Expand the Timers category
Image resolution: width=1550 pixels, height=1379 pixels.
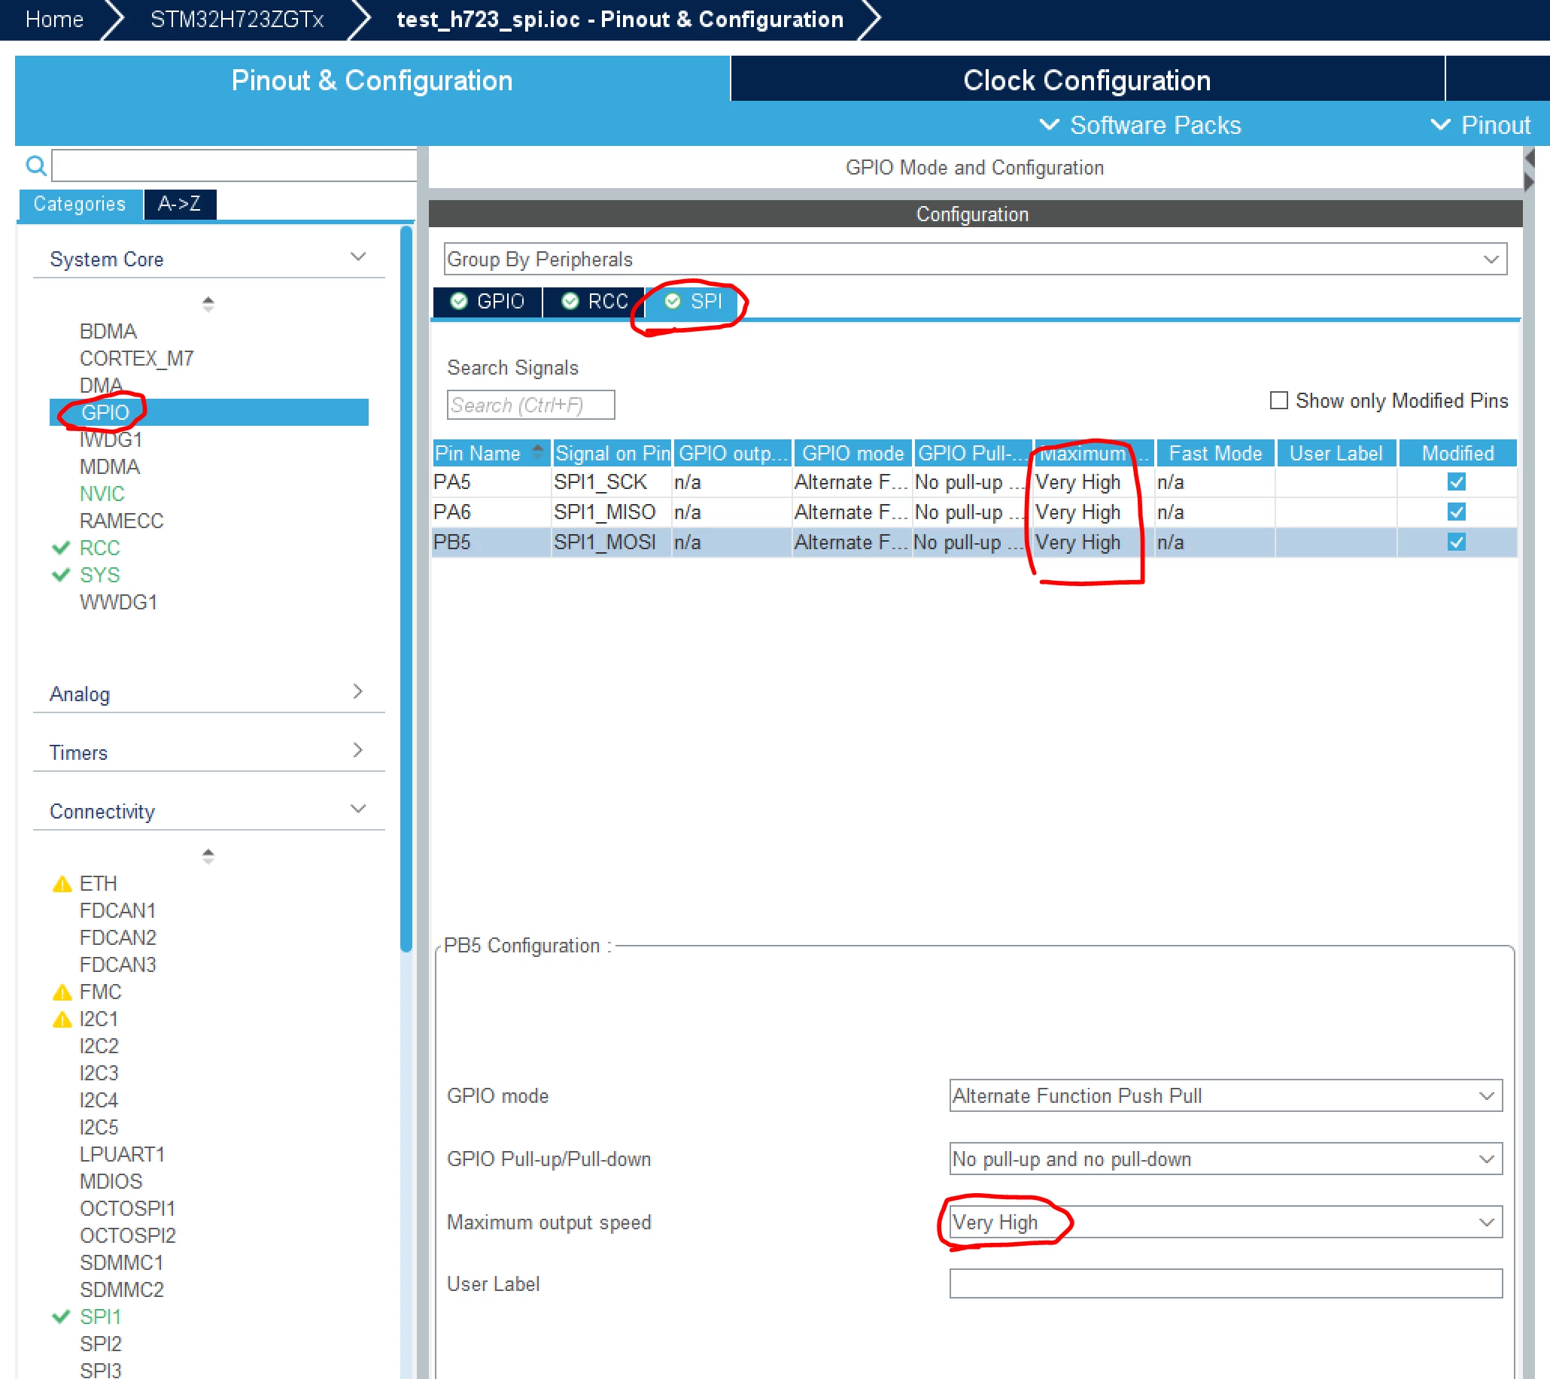tap(358, 751)
